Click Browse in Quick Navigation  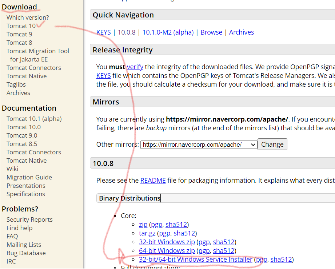click(x=211, y=32)
